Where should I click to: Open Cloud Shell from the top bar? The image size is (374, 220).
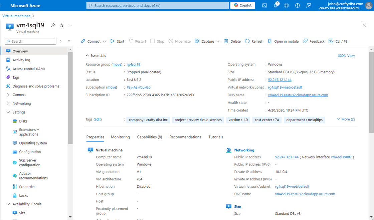[x=264, y=5]
